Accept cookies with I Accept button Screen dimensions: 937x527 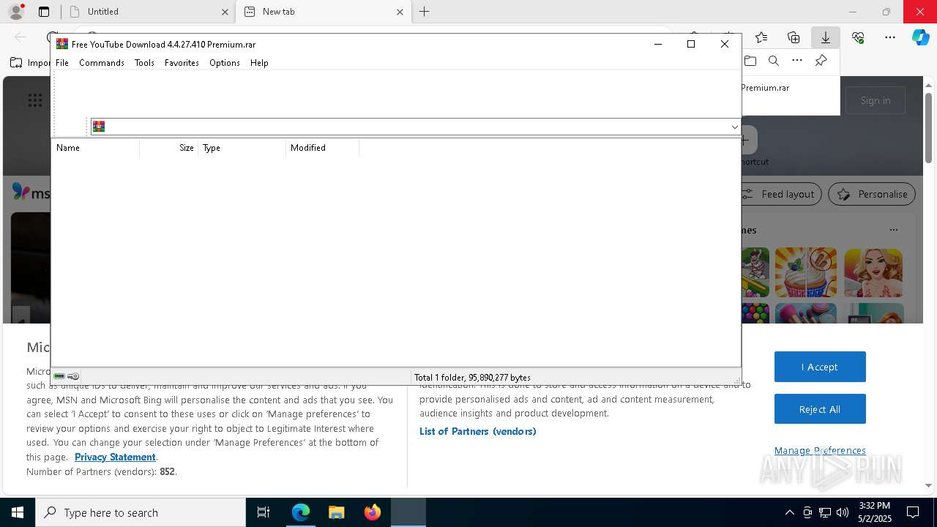(820, 367)
